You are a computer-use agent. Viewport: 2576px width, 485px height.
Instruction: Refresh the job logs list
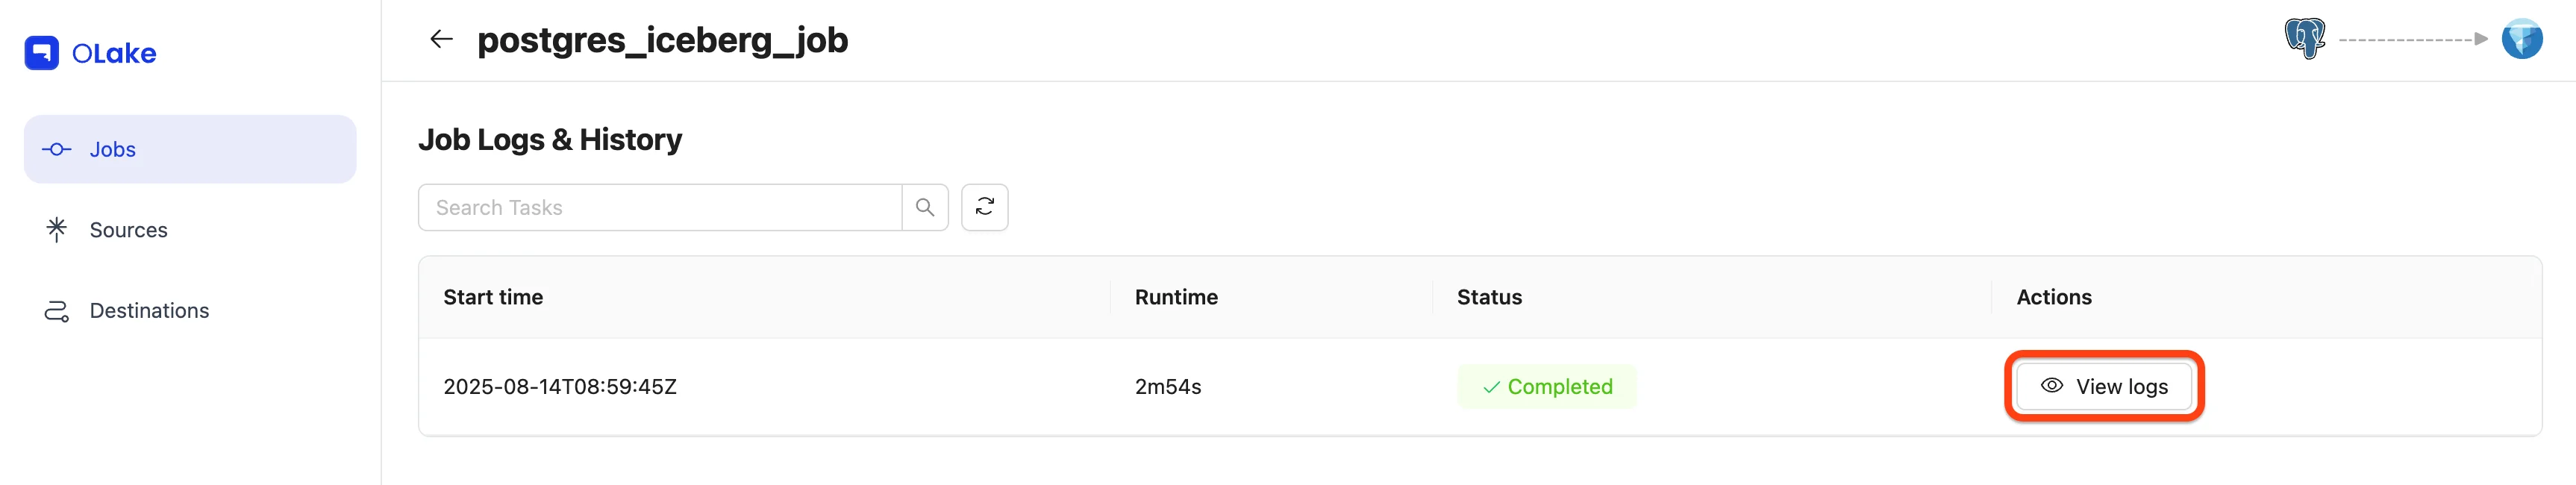tap(984, 207)
